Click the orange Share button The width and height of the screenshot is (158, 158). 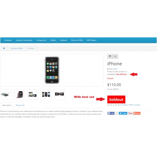[137, 113]
